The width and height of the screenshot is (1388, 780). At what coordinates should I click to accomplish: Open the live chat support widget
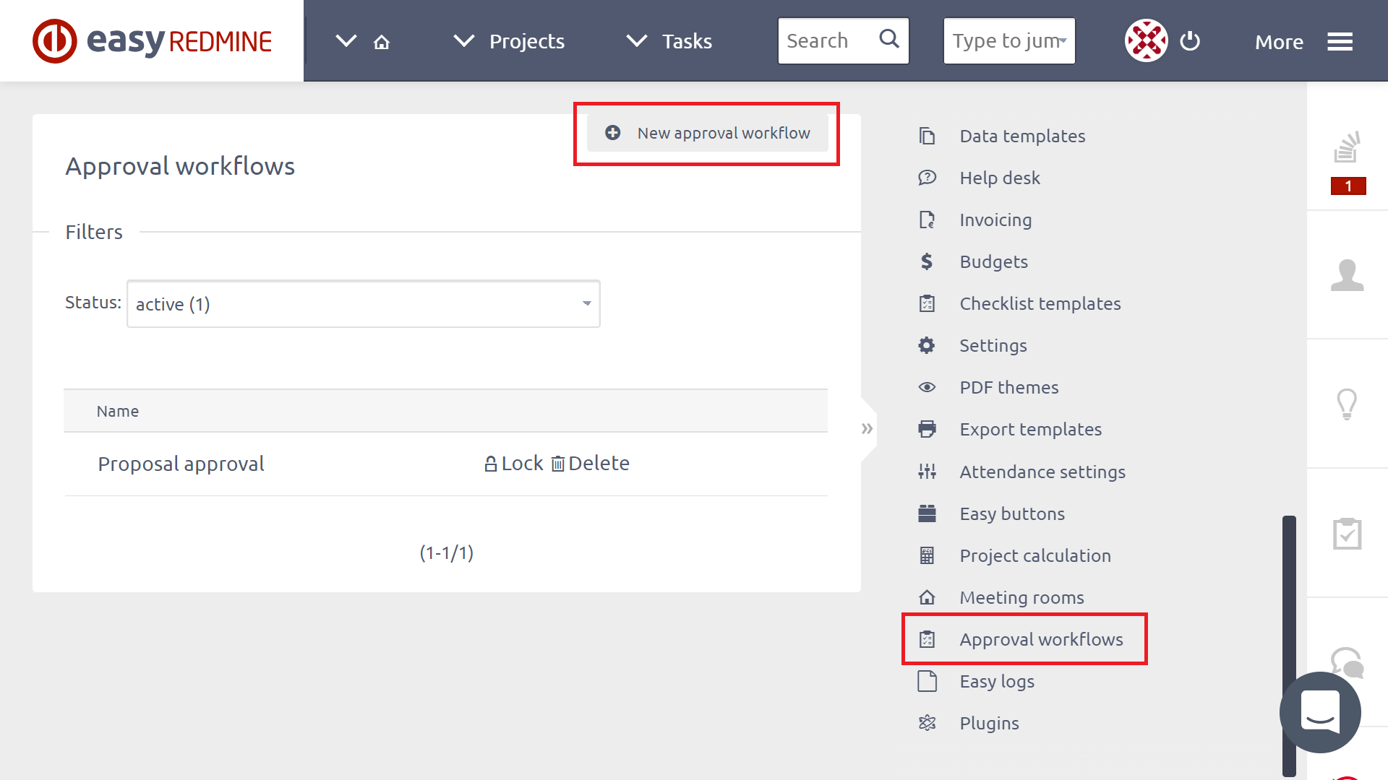coord(1320,712)
